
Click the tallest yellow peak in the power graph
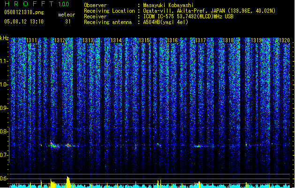tap(68, 182)
